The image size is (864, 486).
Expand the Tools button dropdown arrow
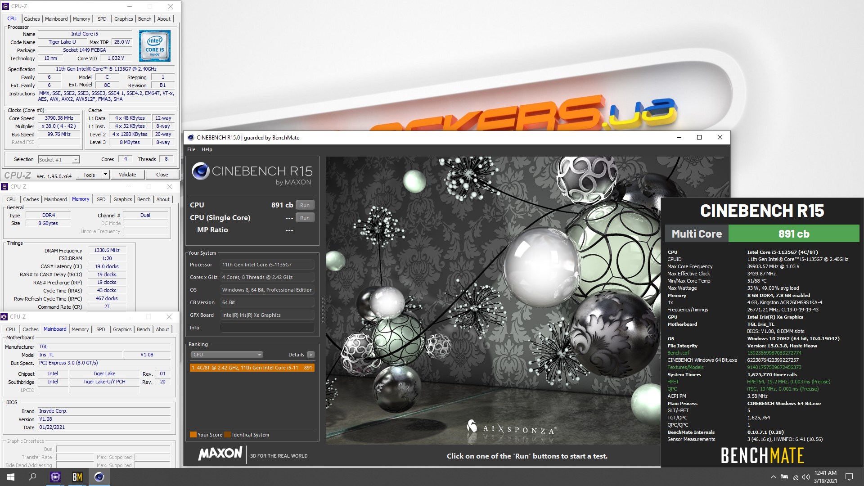coord(105,175)
